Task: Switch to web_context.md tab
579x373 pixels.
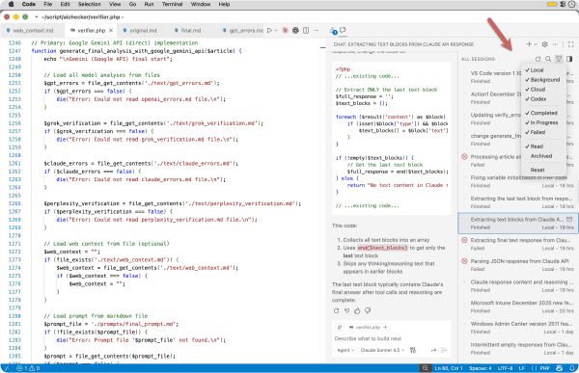Action: pyautogui.click(x=33, y=31)
